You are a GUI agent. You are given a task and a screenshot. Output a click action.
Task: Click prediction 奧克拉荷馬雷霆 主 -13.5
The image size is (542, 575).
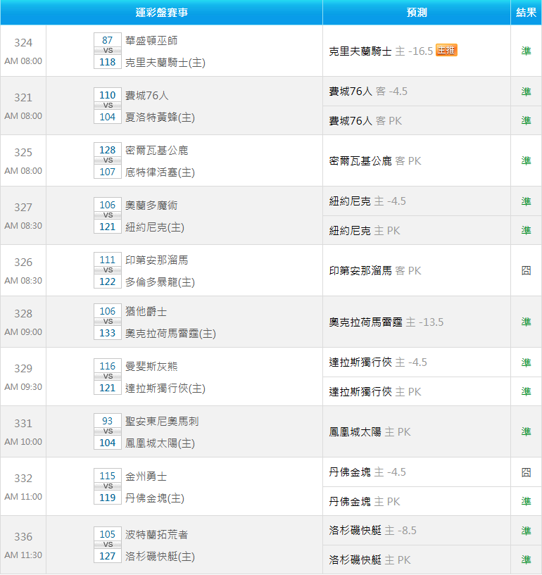386,322
